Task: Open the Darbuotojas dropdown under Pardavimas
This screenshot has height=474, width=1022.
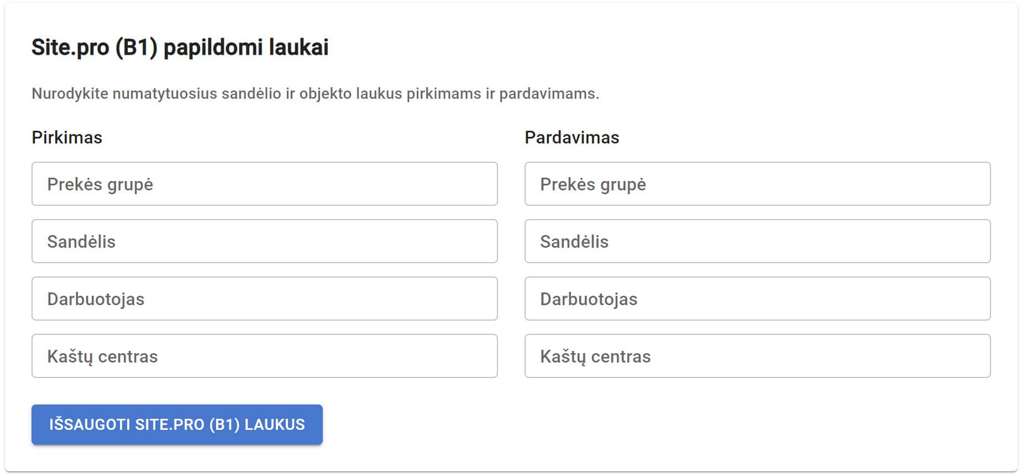Action: [x=757, y=299]
